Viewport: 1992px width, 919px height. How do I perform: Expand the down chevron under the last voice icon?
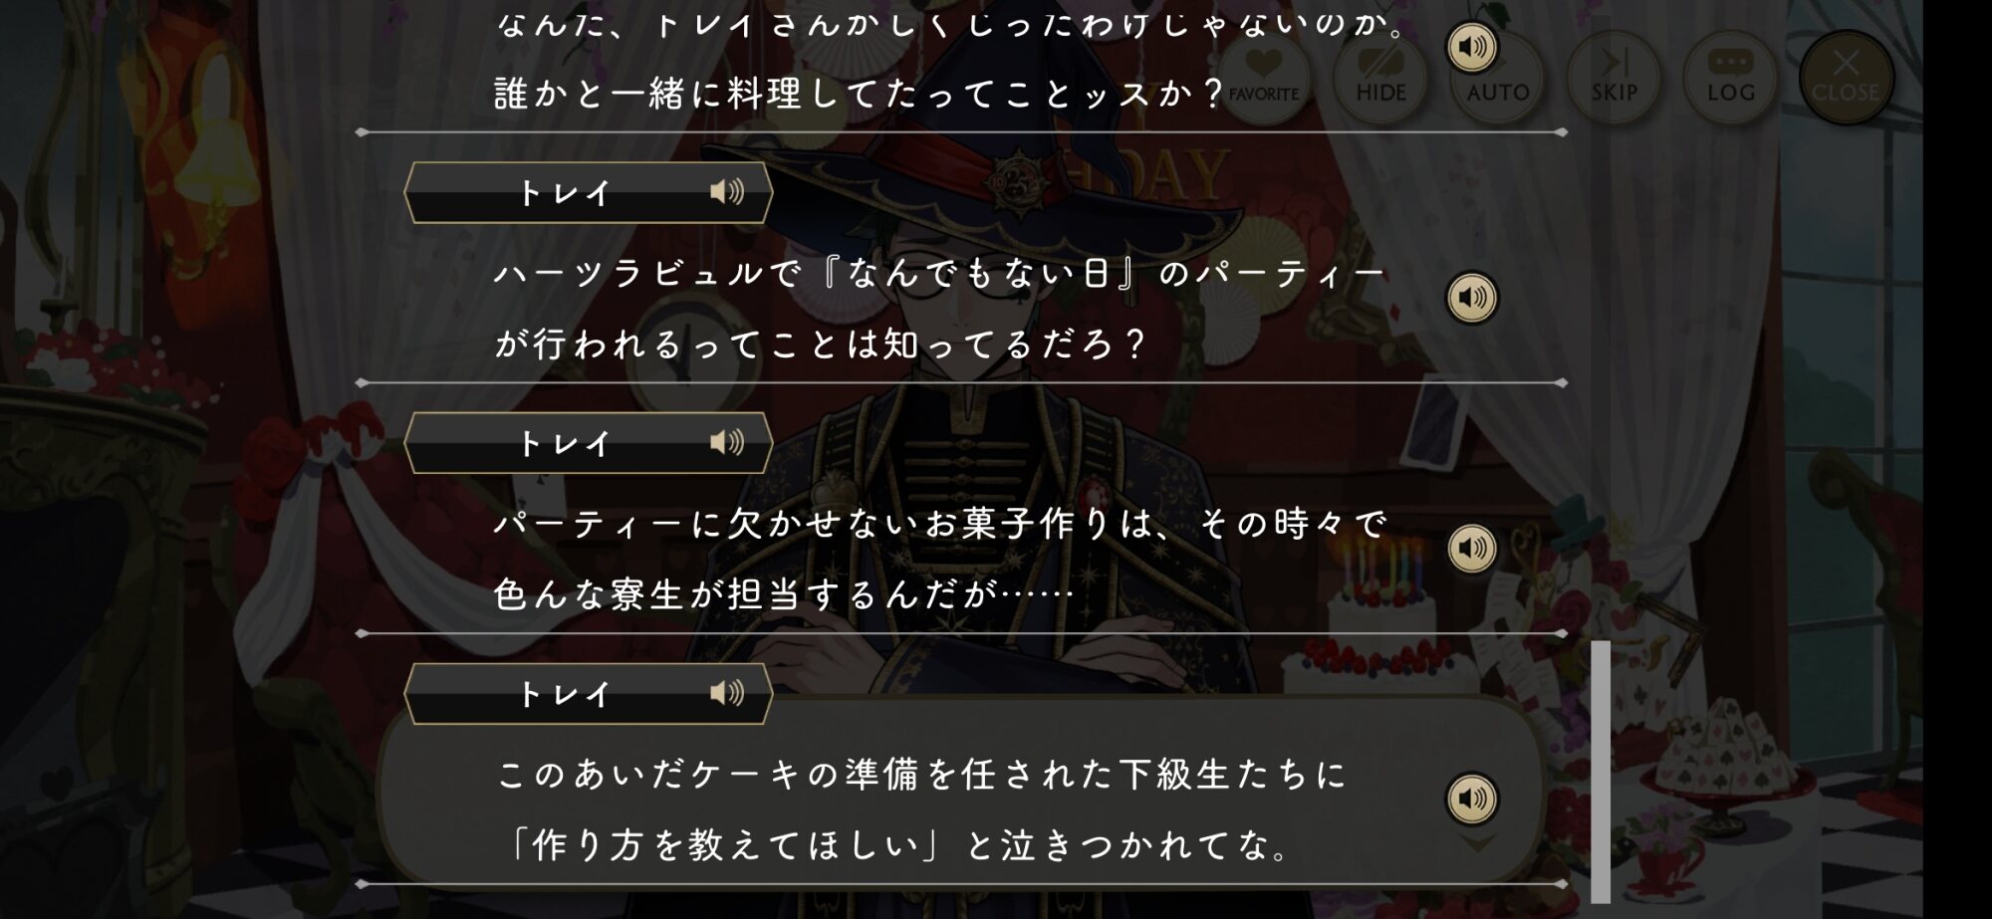pos(1476,844)
